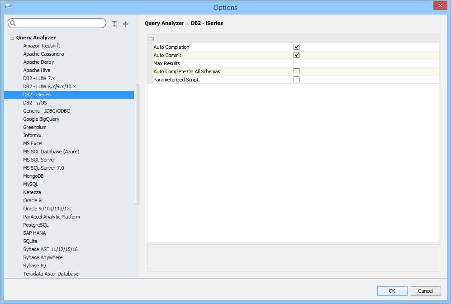This screenshot has width=451, height=304.
Task: Select MS SQL Database (Azure)
Action: (x=51, y=152)
